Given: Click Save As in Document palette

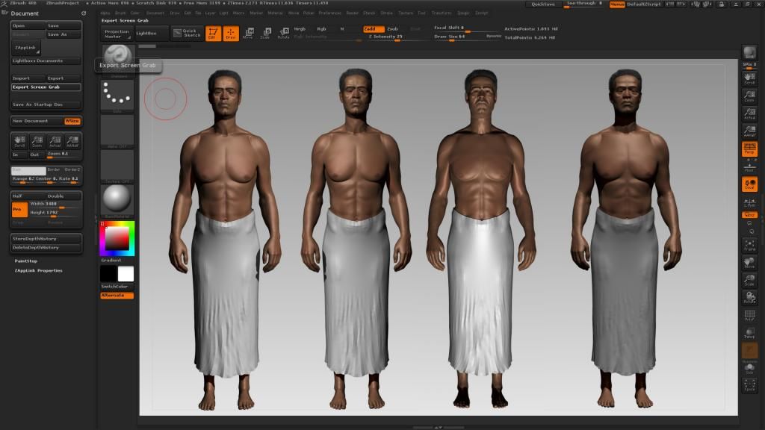Looking at the screenshot, I should 64,34.
